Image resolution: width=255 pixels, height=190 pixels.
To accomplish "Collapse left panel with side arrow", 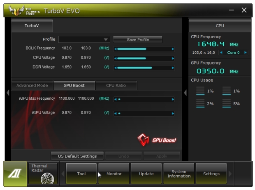I will 8,93.
